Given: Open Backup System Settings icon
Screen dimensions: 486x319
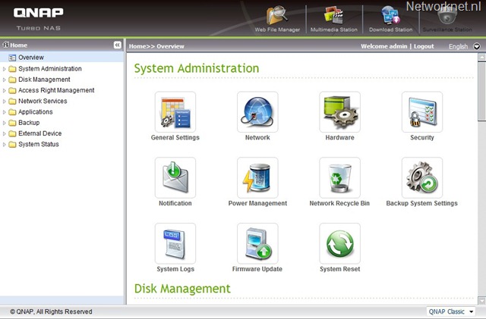Looking at the screenshot, I should [x=422, y=177].
